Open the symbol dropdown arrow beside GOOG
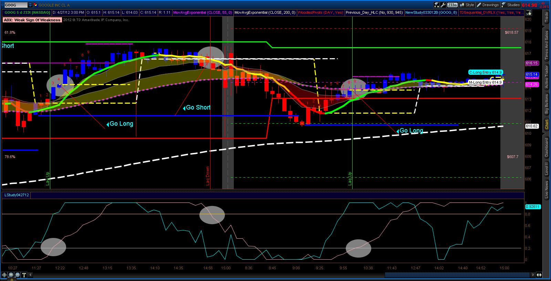This screenshot has width=551, height=281. [x=30, y=5]
